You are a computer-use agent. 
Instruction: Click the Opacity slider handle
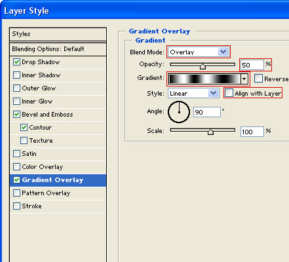[202, 66]
